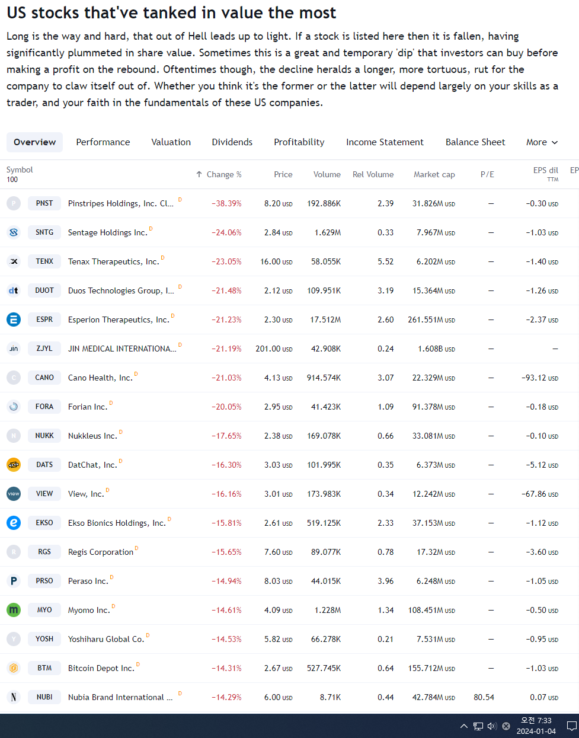The height and width of the screenshot is (738, 579).
Task: Click the Sentage Holdings SNTG logo icon
Action: tap(14, 232)
